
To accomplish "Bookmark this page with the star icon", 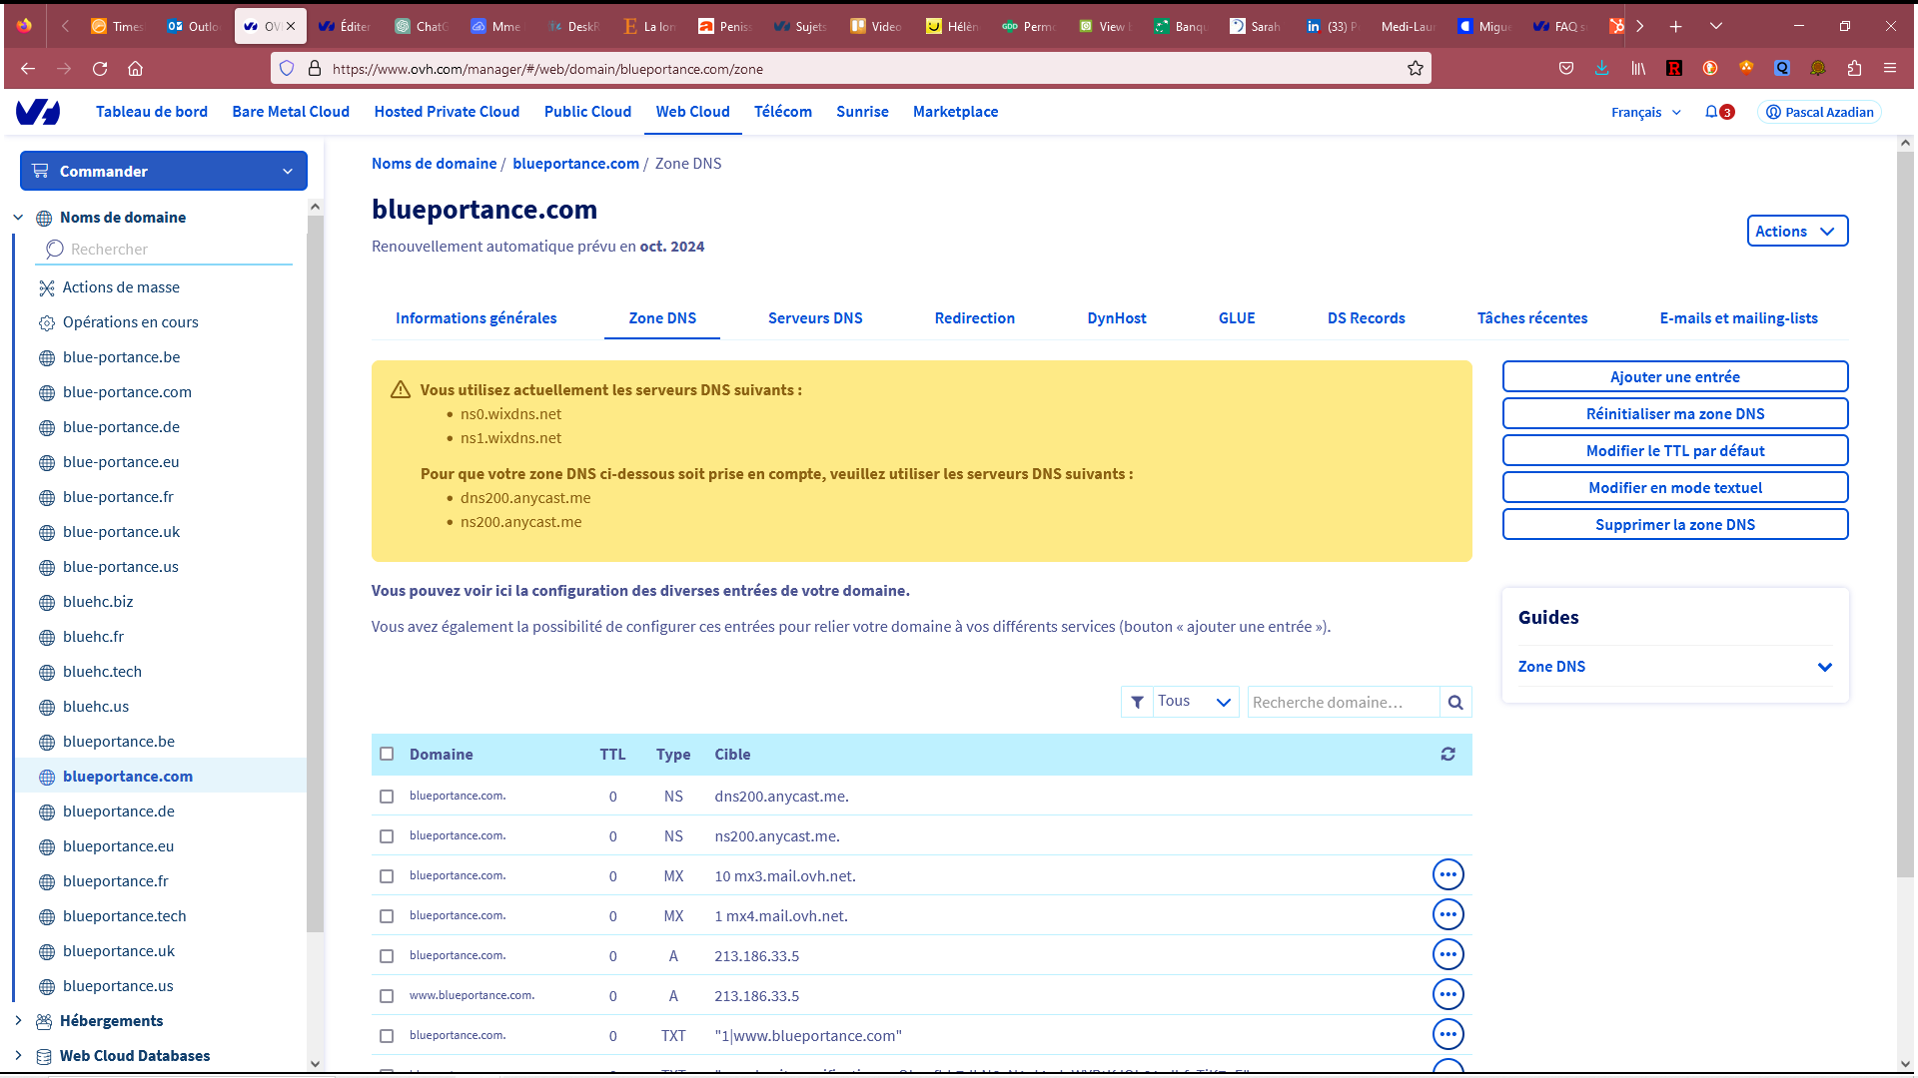I will click(x=1416, y=69).
